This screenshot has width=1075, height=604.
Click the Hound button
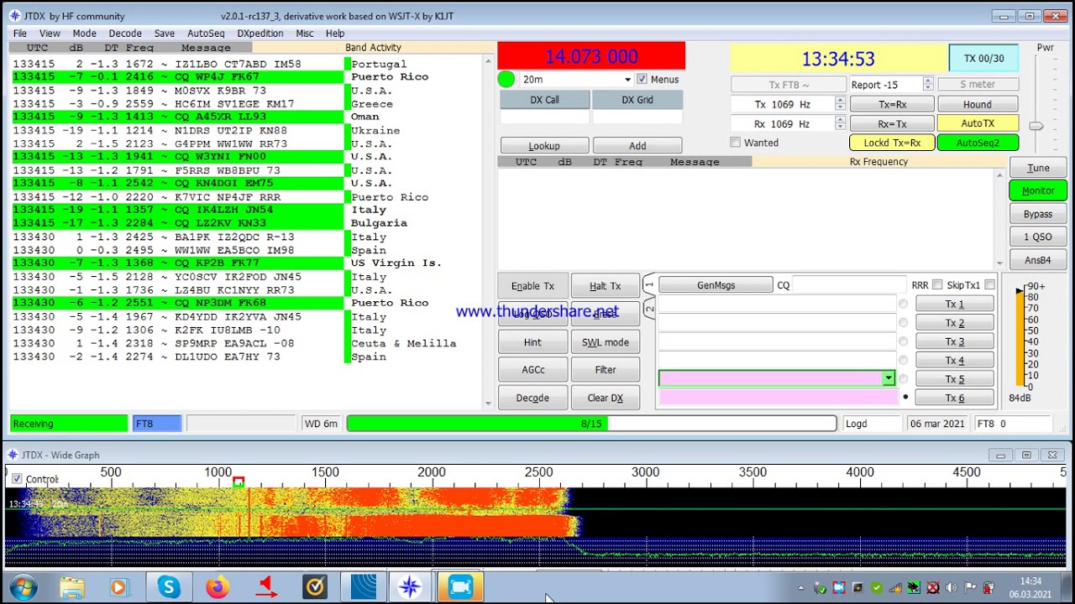coord(978,104)
